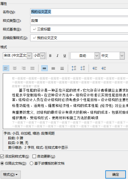Viewport: 128px width, 179px height.
Task: Decrease paragraph spacing icon
Action: (x=83, y=68)
